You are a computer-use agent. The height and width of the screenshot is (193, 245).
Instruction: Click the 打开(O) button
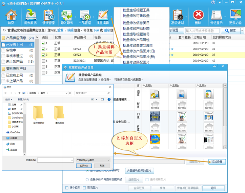(x=84, y=166)
